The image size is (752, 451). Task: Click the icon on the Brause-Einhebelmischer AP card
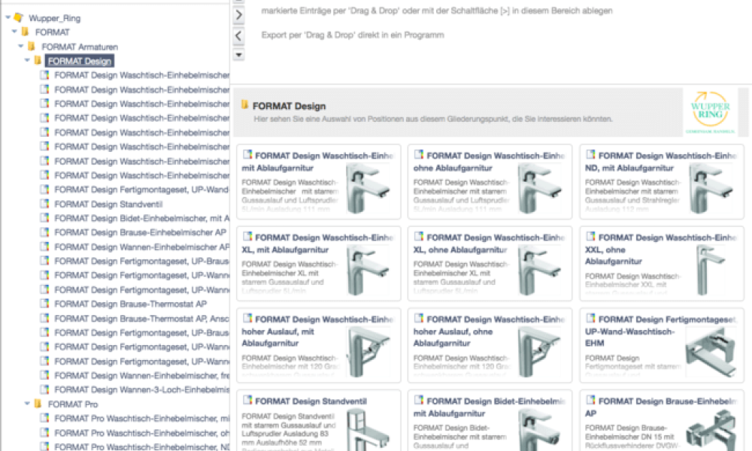pos(591,400)
